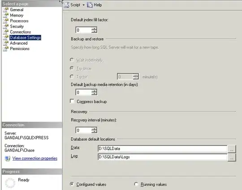Open Help from the toolbar
This screenshot has width=242, height=190.
coord(98,5)
